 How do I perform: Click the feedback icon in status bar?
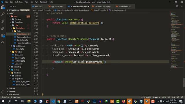pyautogui.click(x=178, y=97)
